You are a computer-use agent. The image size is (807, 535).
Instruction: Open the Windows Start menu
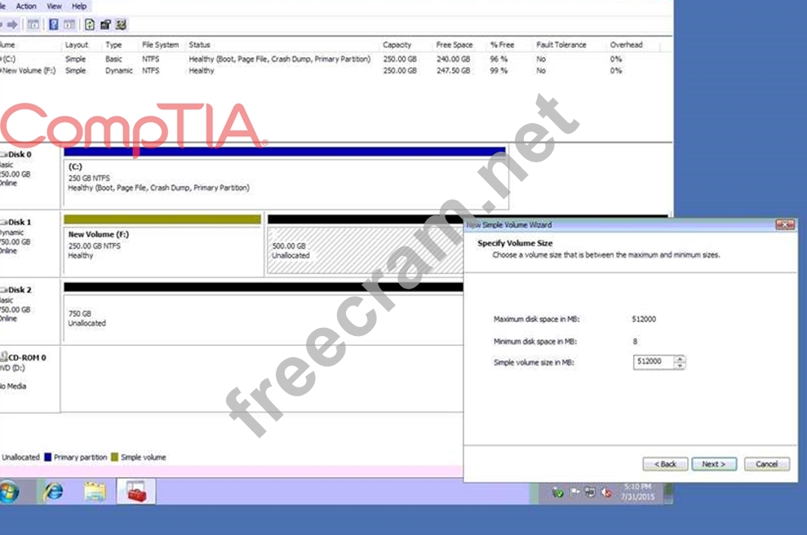click(9, 493)
